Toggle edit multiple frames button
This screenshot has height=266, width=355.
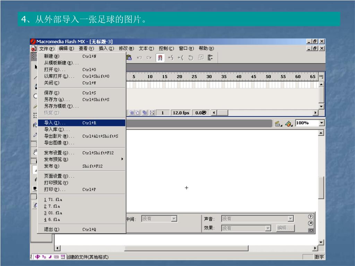coord(145,113)
